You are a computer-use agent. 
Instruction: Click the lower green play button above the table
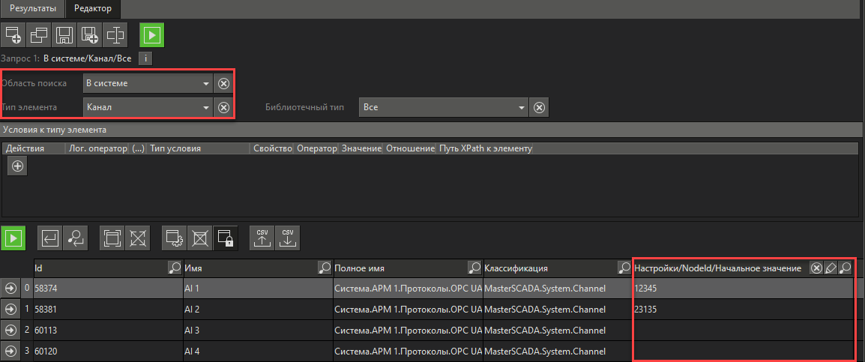13,238
